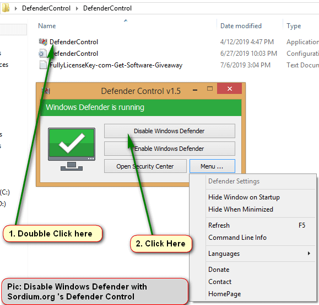Click the first DefenderControl breadcrumb folder
The height and width of the screenshot is (305, 319).
46,8
